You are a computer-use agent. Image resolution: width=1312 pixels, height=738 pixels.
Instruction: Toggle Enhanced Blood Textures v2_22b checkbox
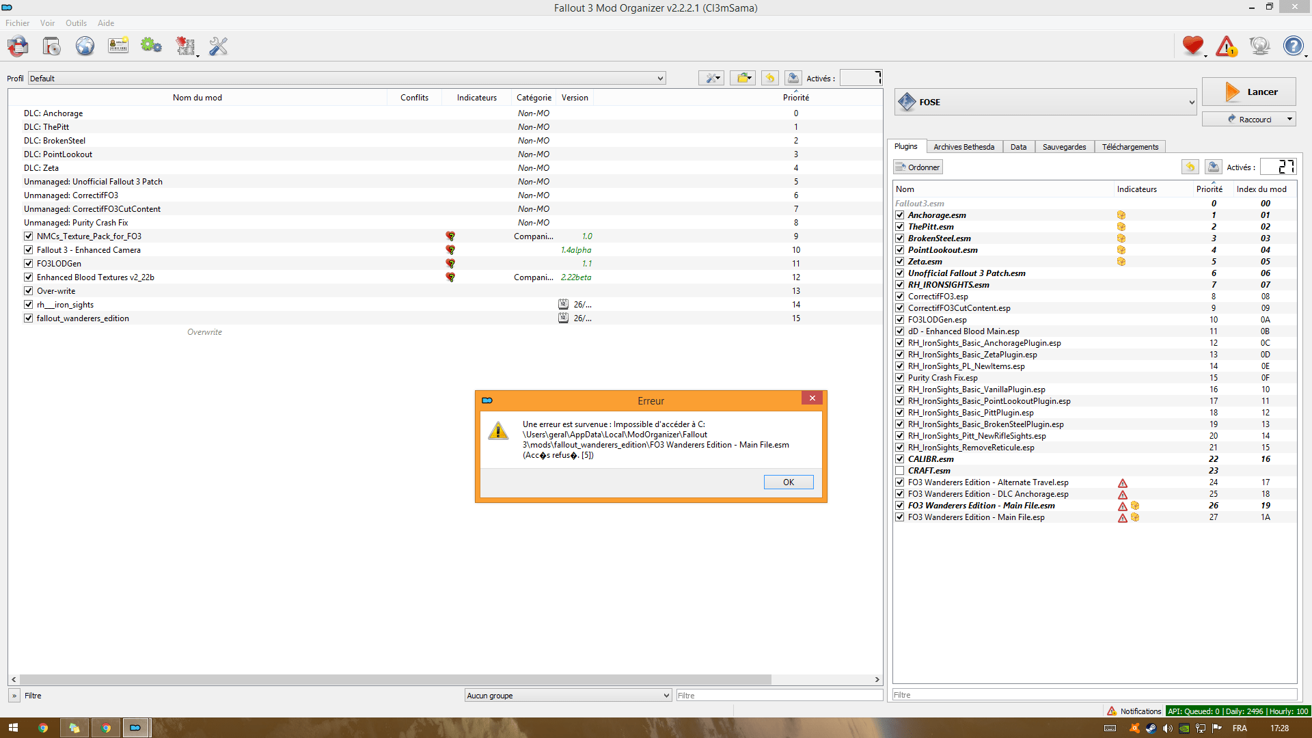click(x=29, y=277)
